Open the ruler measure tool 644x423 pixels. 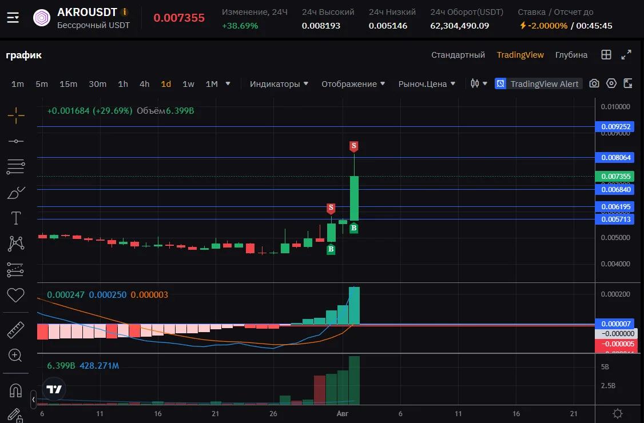click(x=15, y=330)
